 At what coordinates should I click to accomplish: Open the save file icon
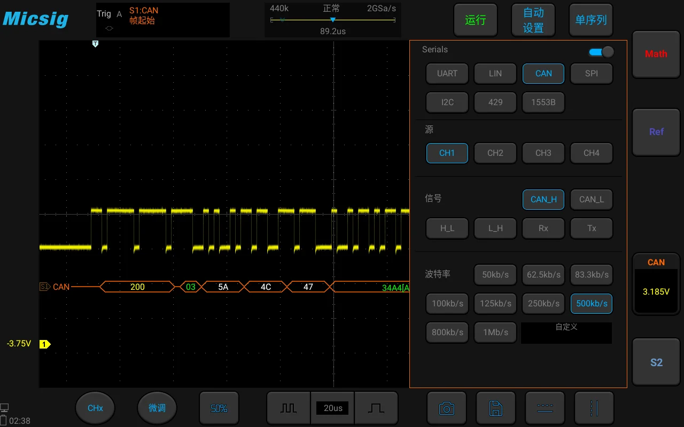[495, 408]
